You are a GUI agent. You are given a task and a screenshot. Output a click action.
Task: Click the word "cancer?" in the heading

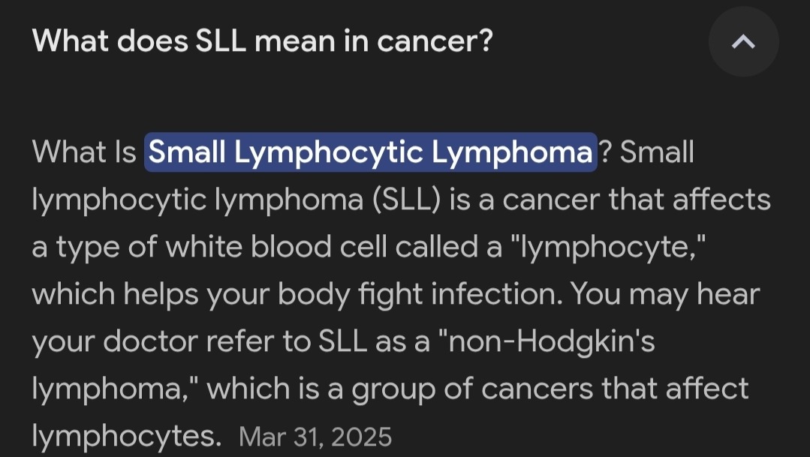tap(435, 41)
